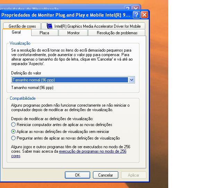Click the Intel graphics chip icon on tab
This screenshot has height=188, width=222.
(x=50, y=26)
